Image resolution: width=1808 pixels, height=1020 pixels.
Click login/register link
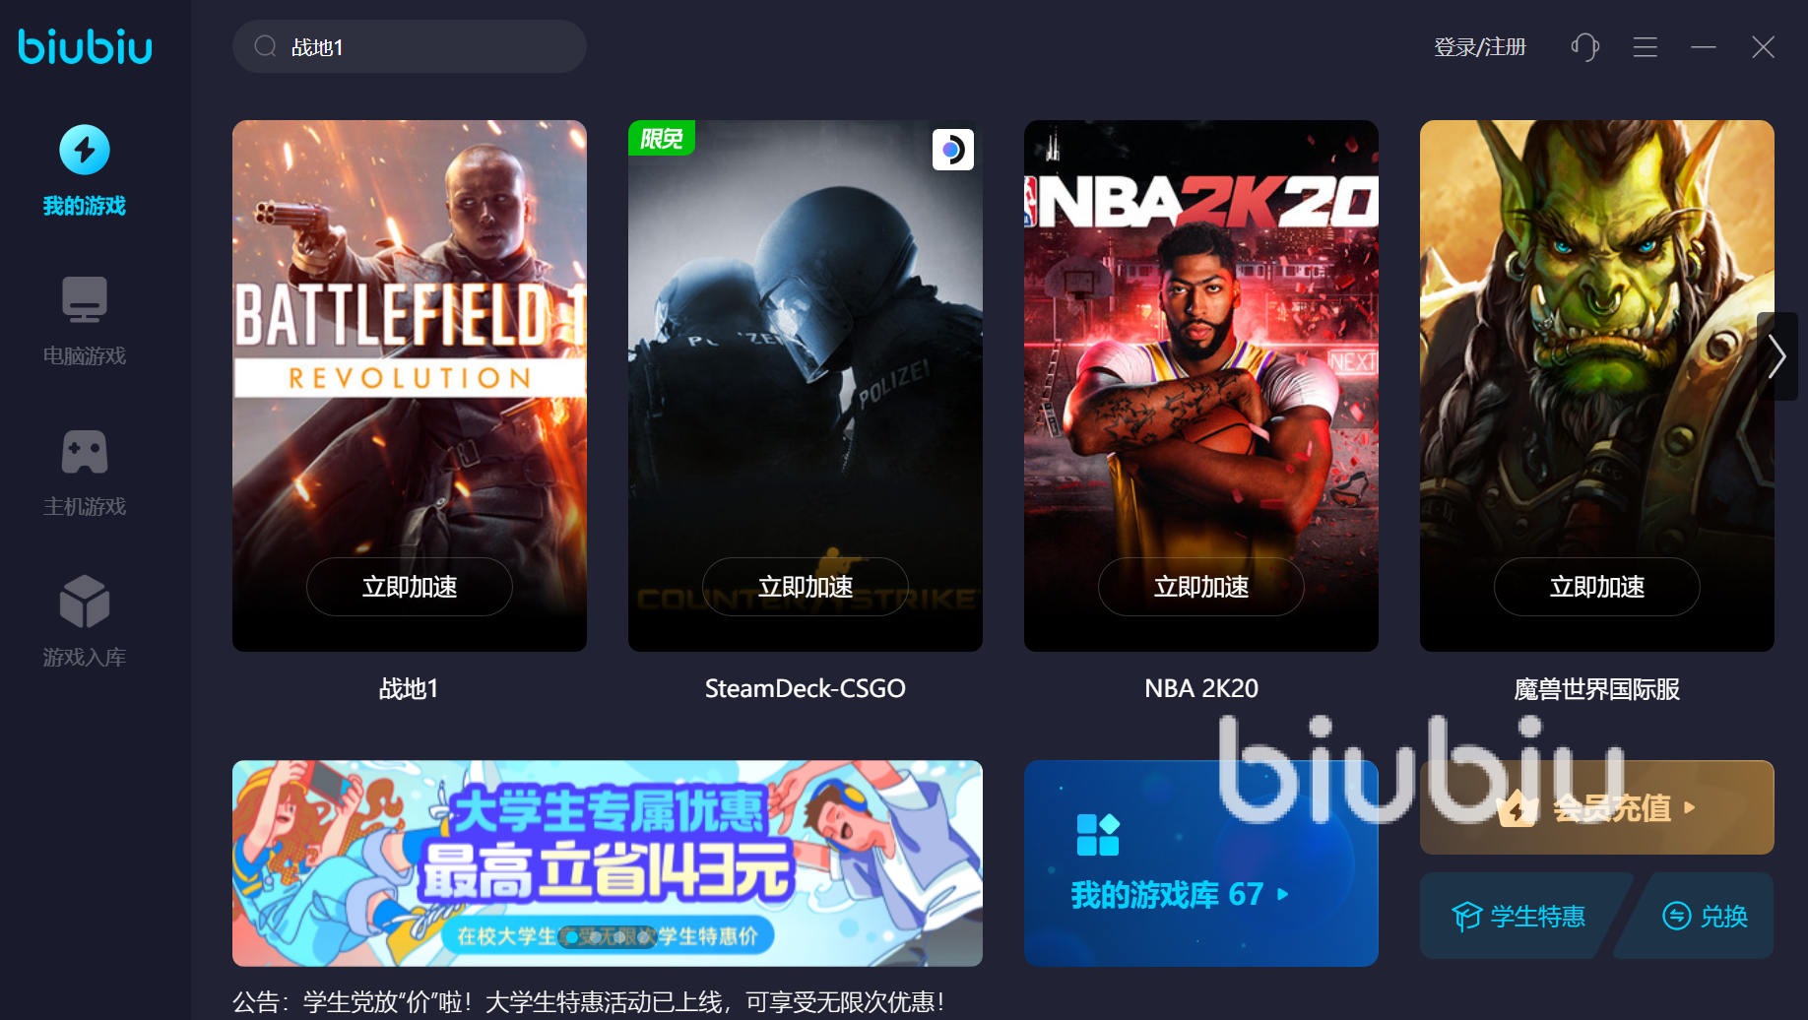pos(1480,46)
